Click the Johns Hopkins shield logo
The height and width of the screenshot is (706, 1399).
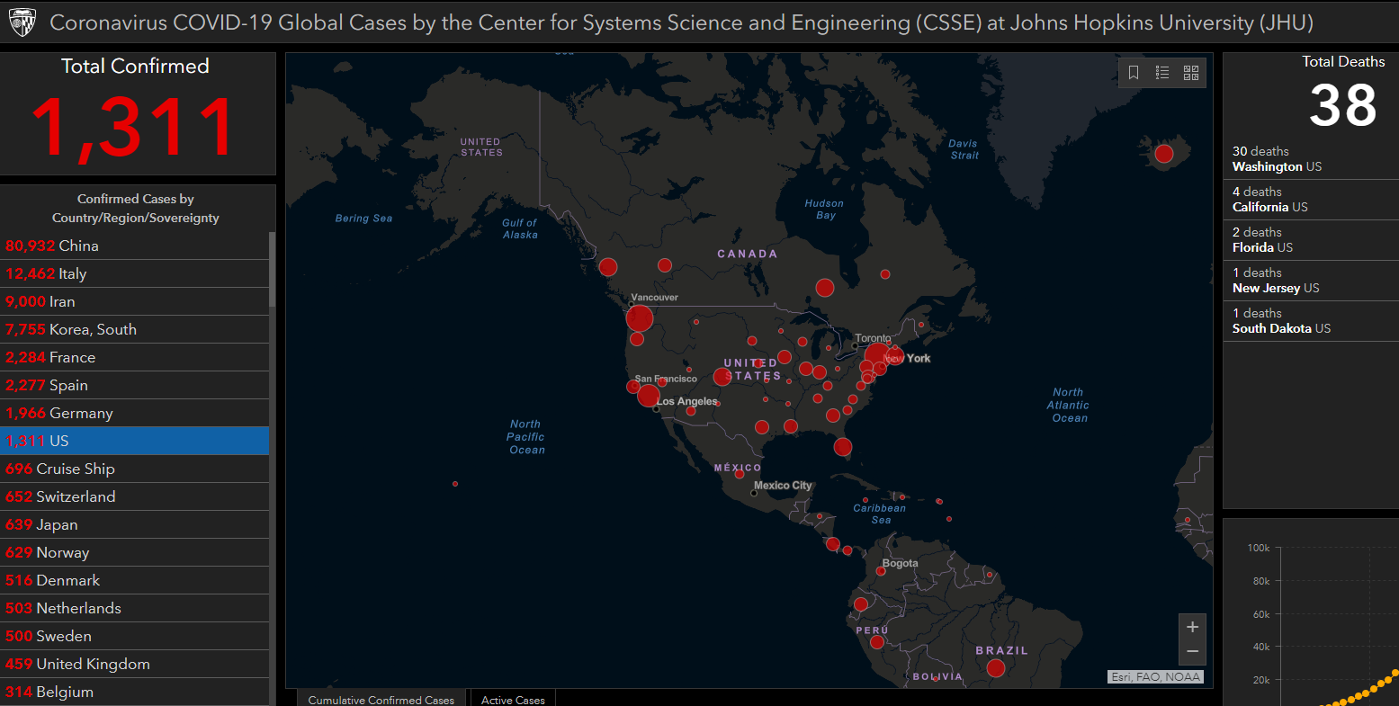pos(22,22)
